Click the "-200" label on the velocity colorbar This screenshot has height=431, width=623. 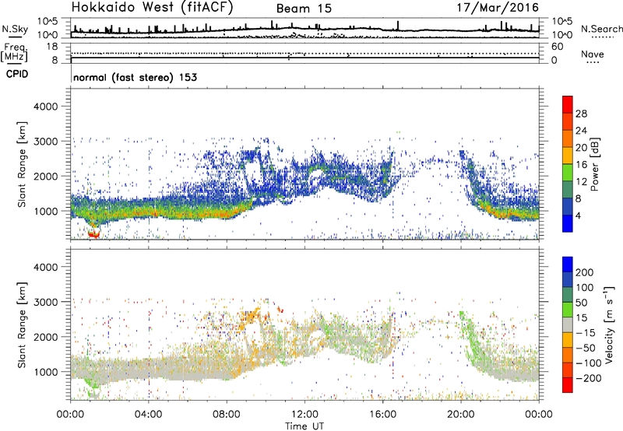[589, 378]
